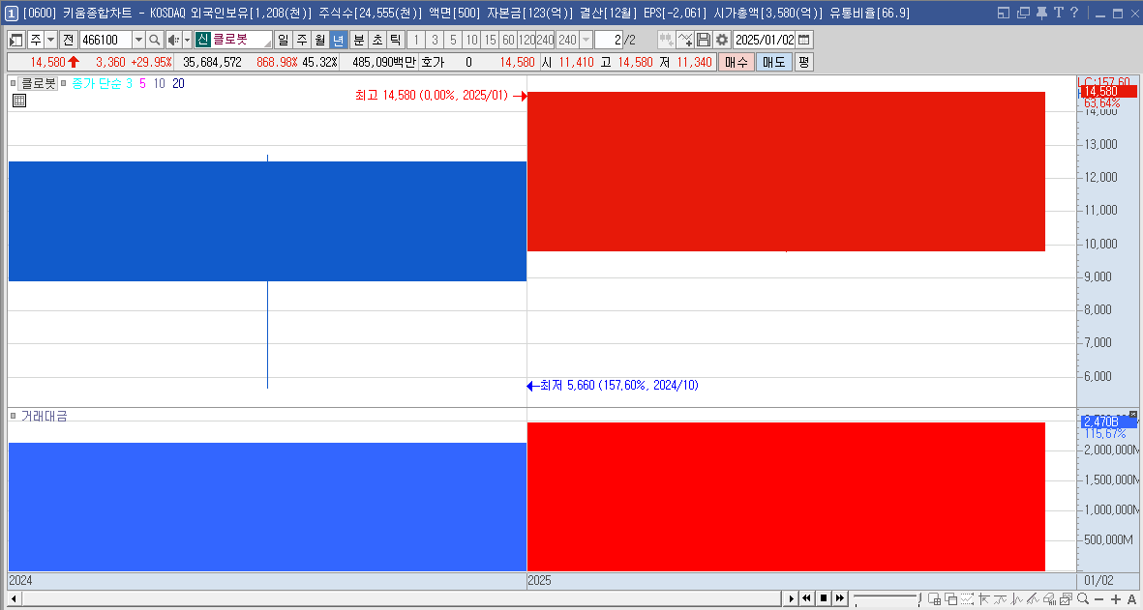Click the play button in bottom bar
1143x610 pixels.
[791, 598]
